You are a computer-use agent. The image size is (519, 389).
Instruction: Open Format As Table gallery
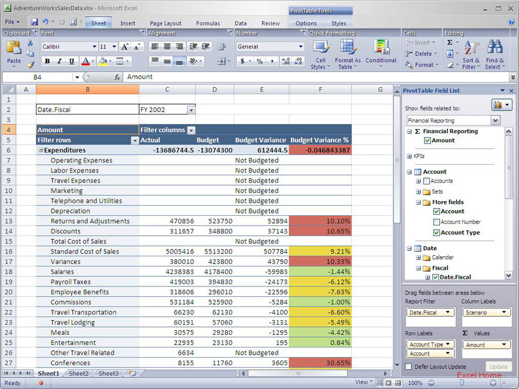coord(347,55)
